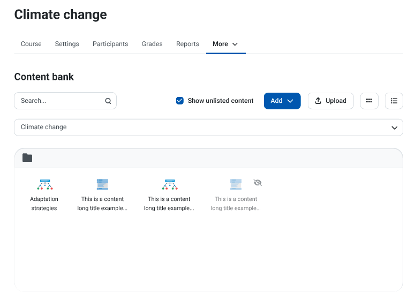Open the second content's accordion-type icon
Screen dimensions: 415x299
click(102, 184)
